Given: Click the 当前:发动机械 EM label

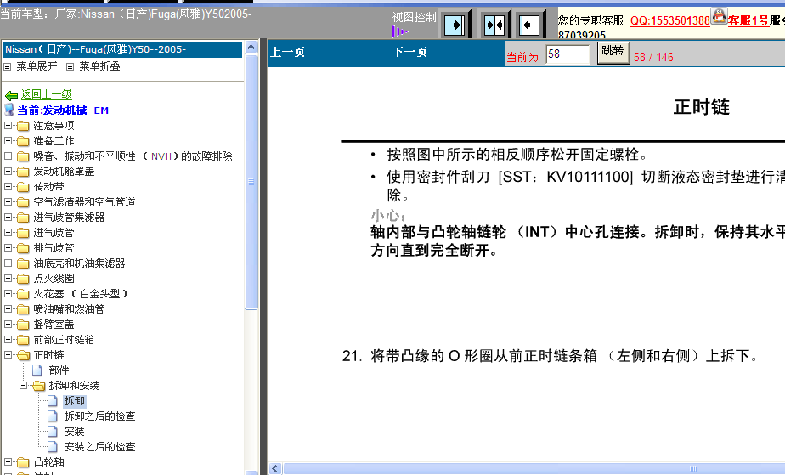Looking at the screenshot, I should pos(63,110).
